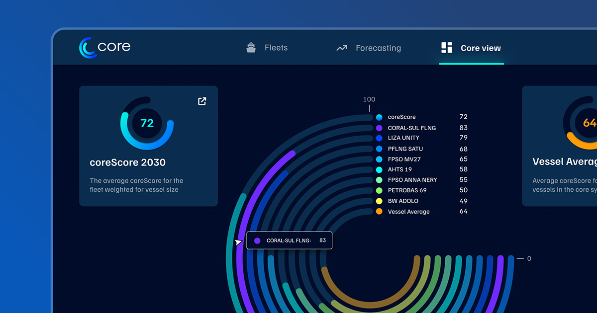Click the FPSO MV27 legend dot
The width and height of the screenshot is (597, 313).
[x=379, y=159]
